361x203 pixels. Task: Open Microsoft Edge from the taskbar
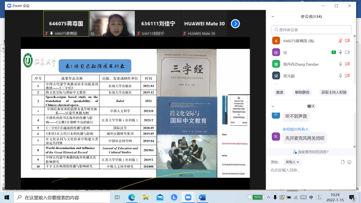point(132,197)
